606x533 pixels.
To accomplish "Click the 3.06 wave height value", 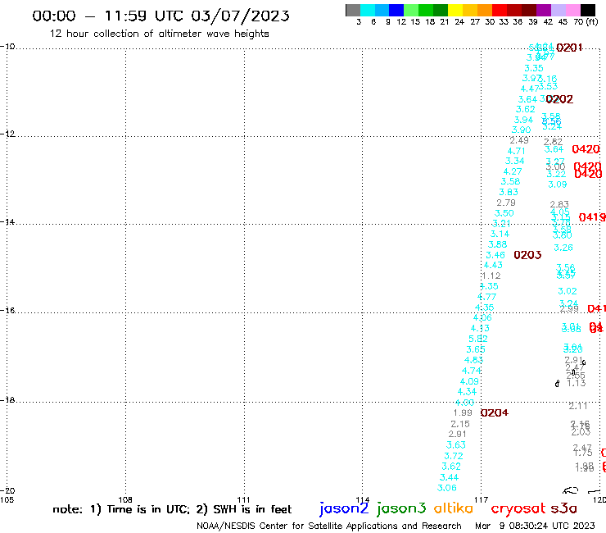I will point(447,488).
